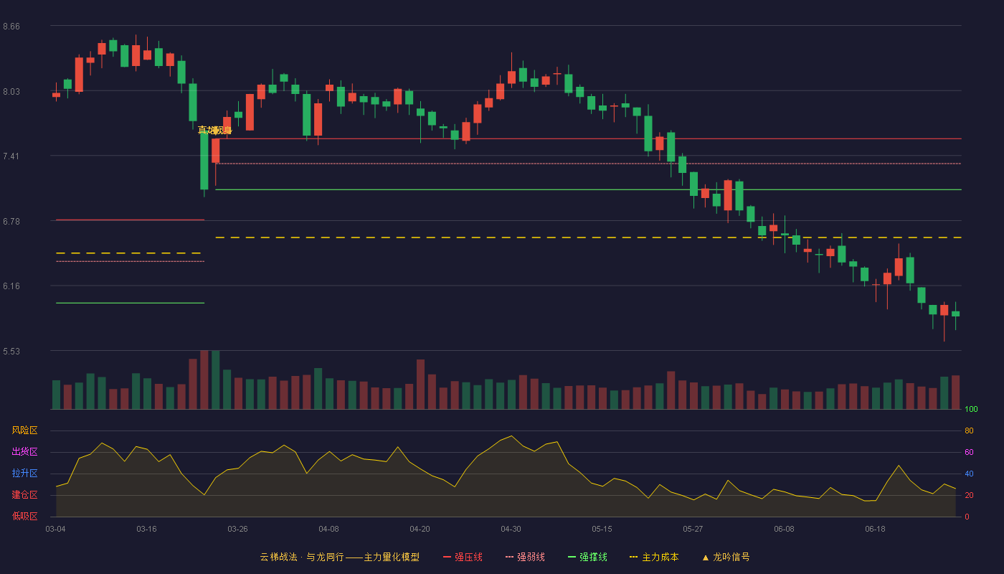Click the pink dotted 强弱线 marker icon
Screen dimensions: 1004x574
[509, 557]
